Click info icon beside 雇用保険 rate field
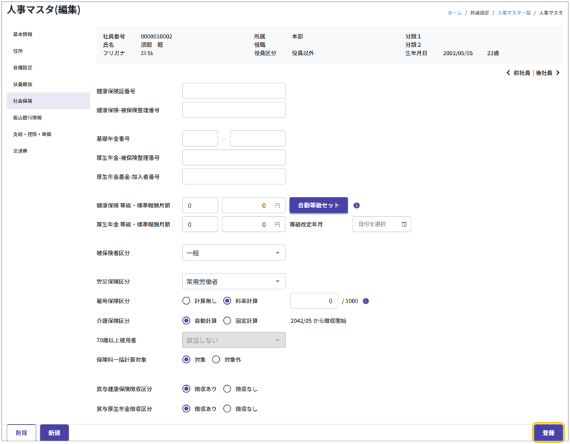Screen dimensions: 570x444 (365, 301)
